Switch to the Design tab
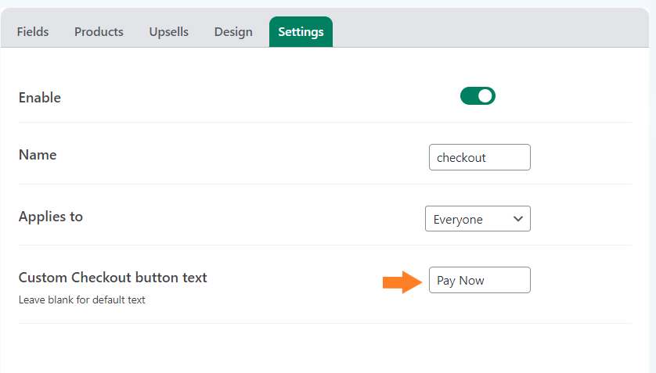The height and width of the screenshot is (373, 656). 233,32
